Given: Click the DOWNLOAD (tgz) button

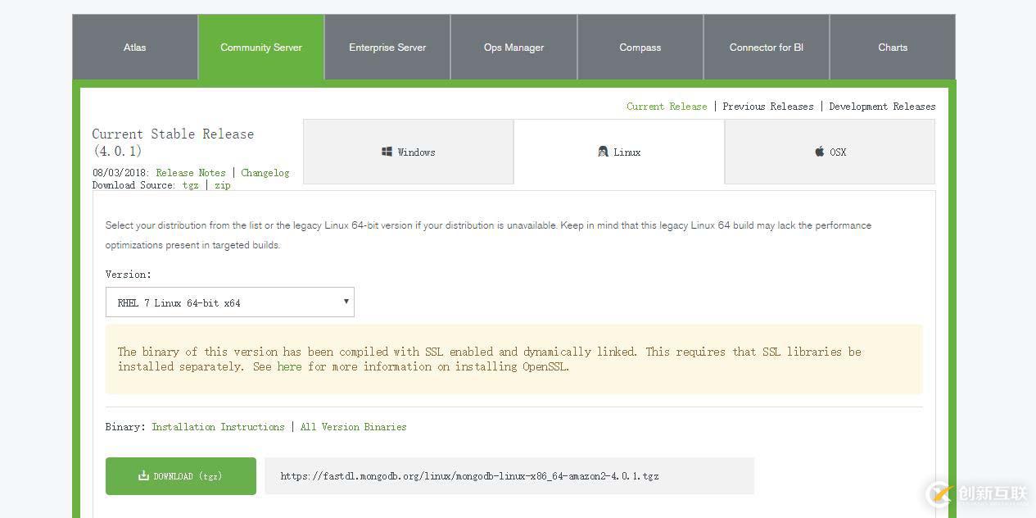Looking at the screenshot, I should coord(181,476).
